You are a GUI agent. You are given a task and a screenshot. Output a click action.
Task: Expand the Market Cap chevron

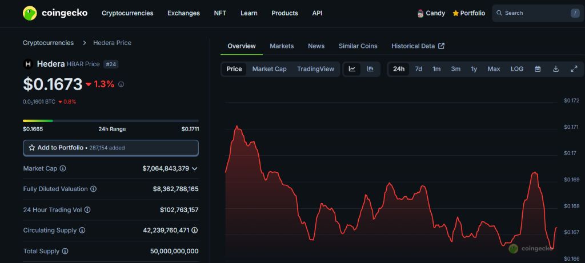coord(194,168)
